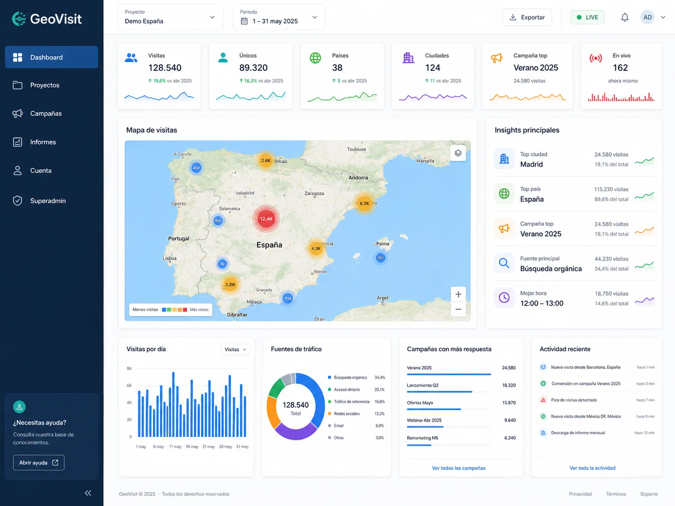Click the Mejor hora clock icon
Viewport: 675px width, 506px height.
(x=504, y=298)
